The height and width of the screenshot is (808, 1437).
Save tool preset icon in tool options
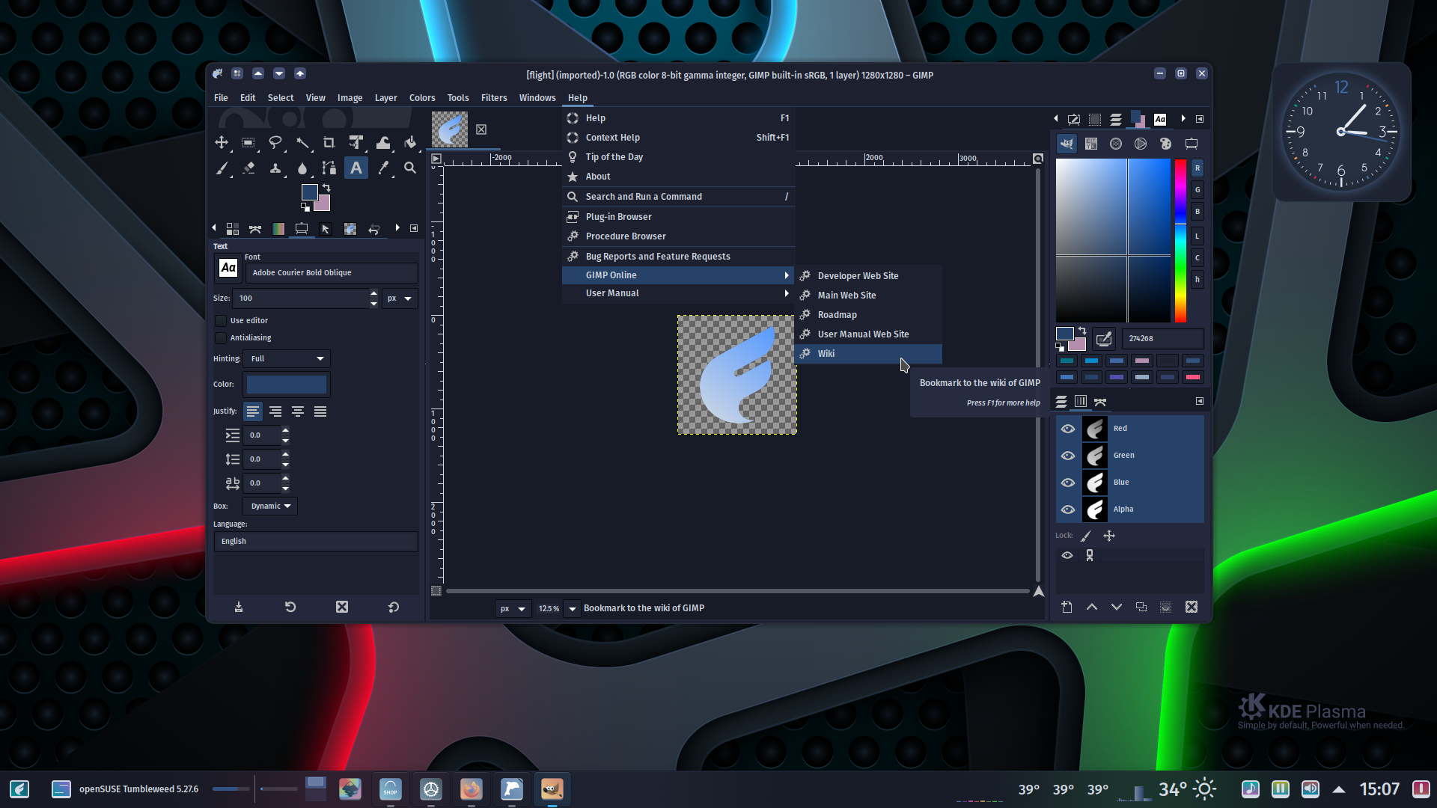click(x=239, y=607)
